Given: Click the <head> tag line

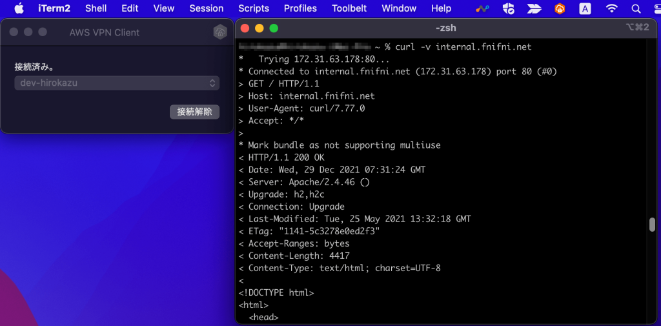Looking at the screenshot, I should [x=263, y=317].
